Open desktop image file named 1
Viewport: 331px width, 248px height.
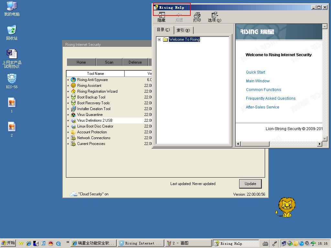12,105
